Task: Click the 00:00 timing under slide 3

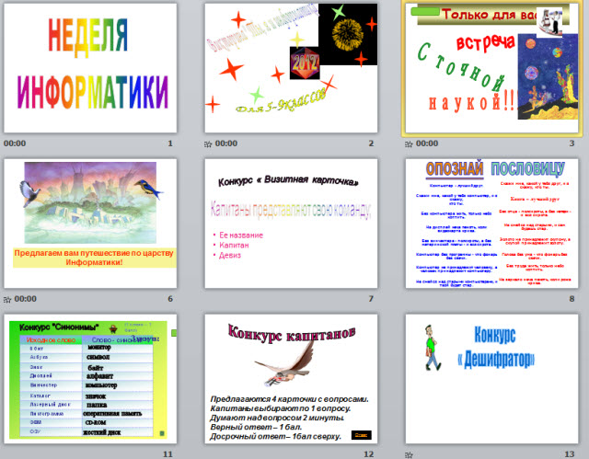Action: [x=427, y=143]
